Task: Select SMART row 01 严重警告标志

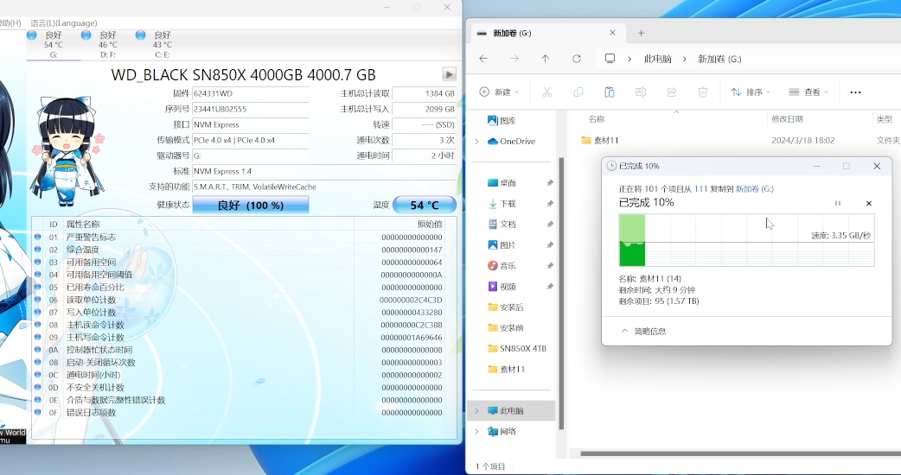Action: pyautogui.click(x=244, y=237)
